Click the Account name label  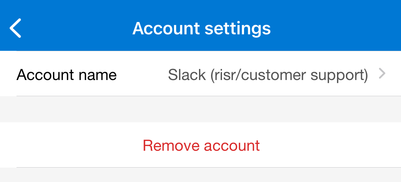pos(66,75)
